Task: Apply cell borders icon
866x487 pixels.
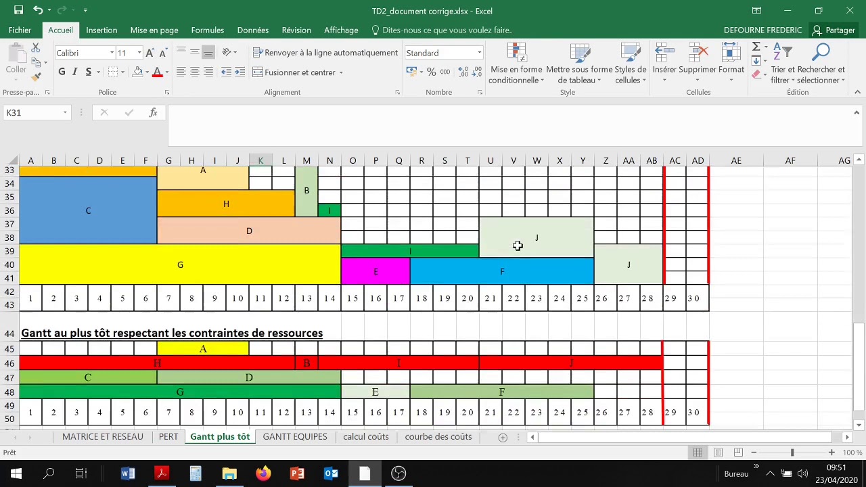Action: 113,72
